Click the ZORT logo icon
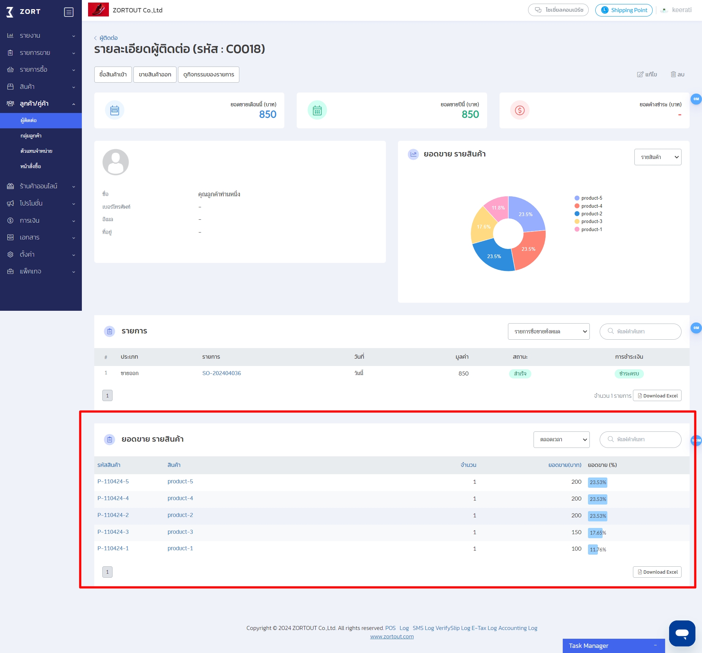 (x=10, y=12)
